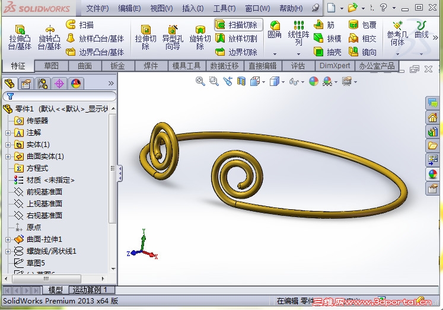
Task: Click the 拔模 draft tool
Action: [x=327, y=39]
